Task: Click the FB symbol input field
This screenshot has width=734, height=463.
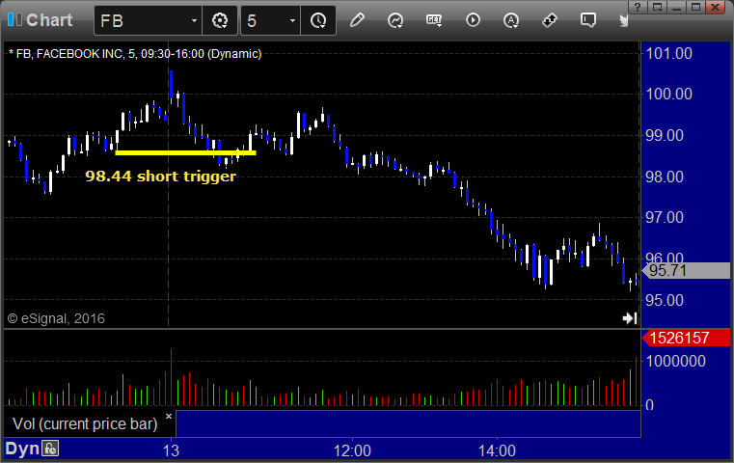Action: pos(143,20)
